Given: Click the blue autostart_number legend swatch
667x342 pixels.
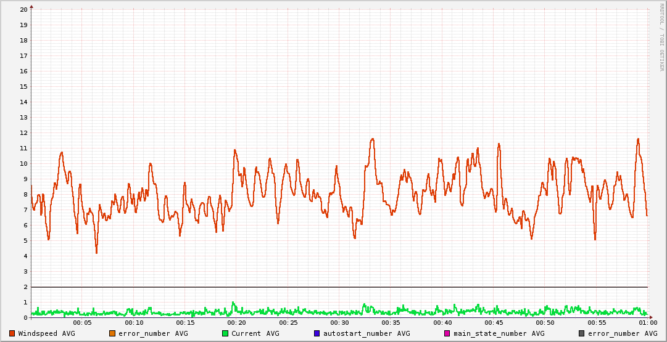Looking at the screenshot, I should coord(317,333).
